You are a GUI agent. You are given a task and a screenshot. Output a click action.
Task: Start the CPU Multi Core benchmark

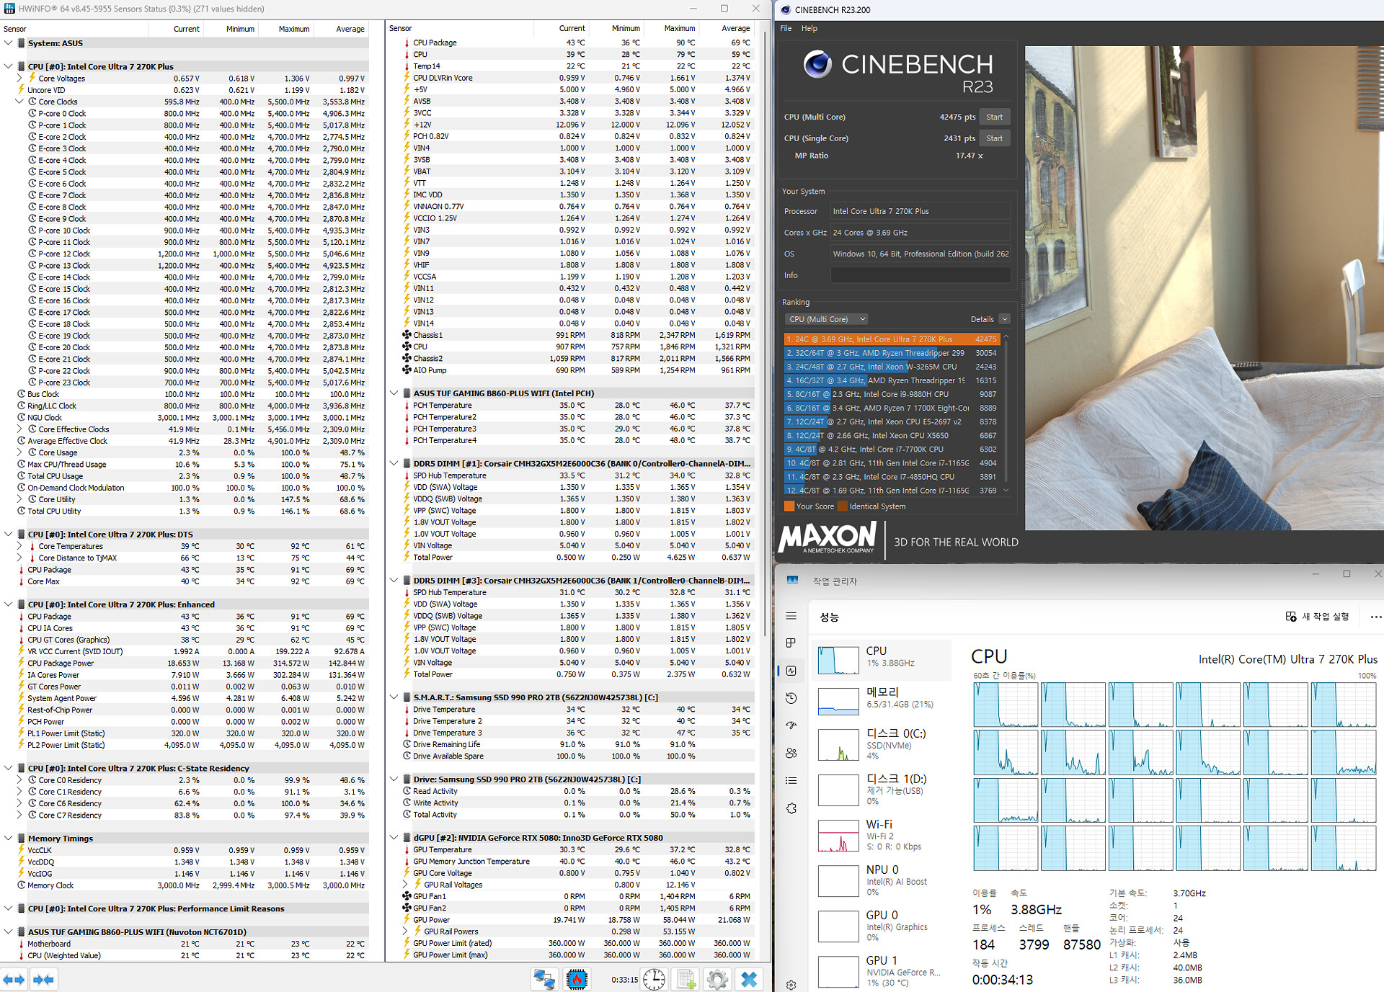[994, 117]
